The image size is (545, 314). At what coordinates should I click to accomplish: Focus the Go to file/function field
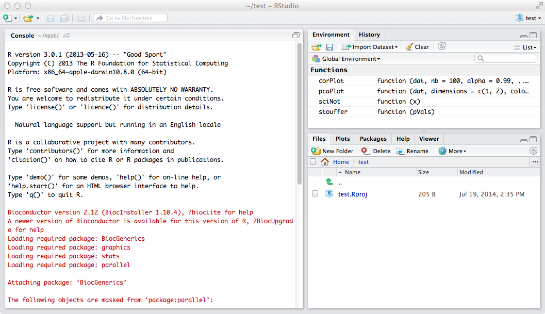coord(130,18)
